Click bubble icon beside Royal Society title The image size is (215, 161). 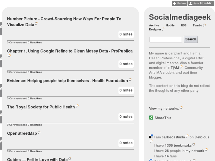pyautogui.click(x=77, y=106)
